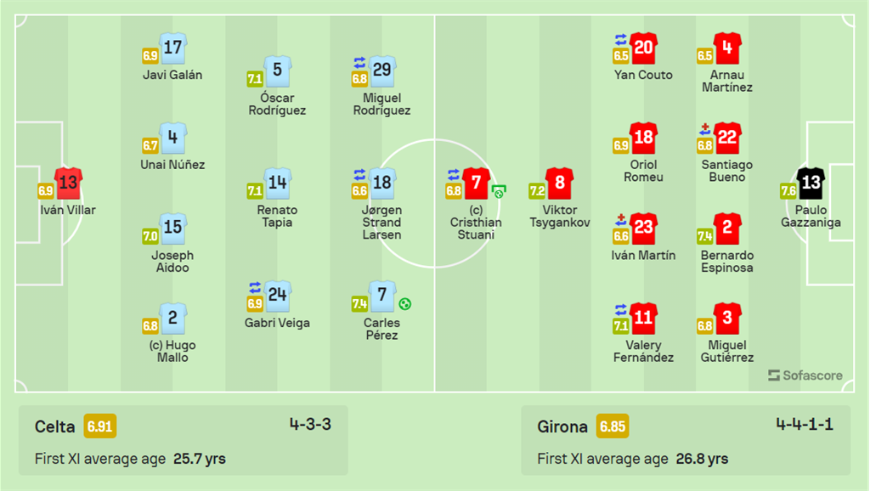Click the injury substitution icon on Iván Martín

[x=620, y=218]
